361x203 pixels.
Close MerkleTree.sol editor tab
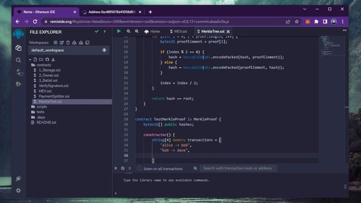click(x=228, y=32)
